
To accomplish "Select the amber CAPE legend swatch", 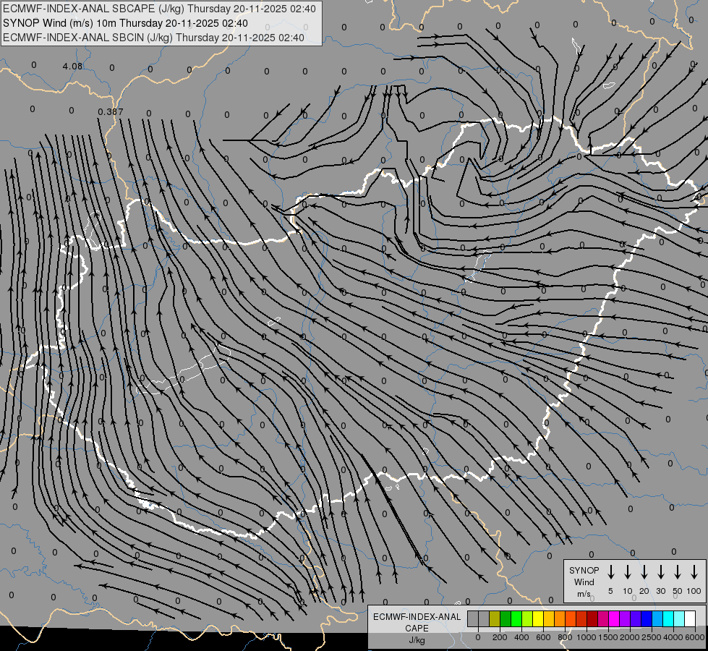I will tap(549, 618).
